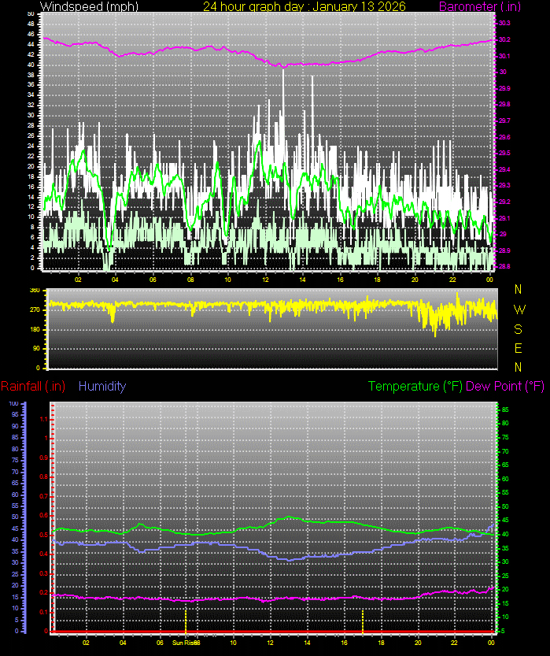The image size is (550, 656).
Task: Click the '40' tick on windspeed axis
Action: pos(31,65)
